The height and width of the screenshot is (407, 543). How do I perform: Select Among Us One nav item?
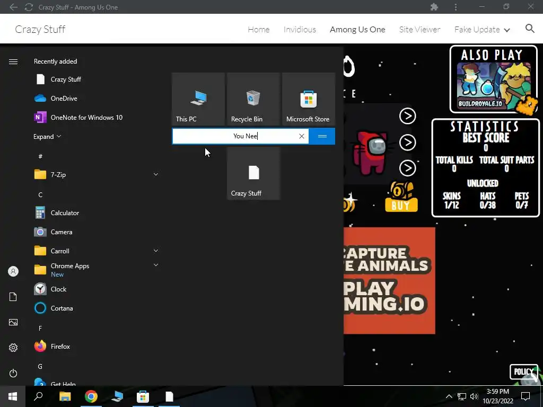pyautogui.click(x=357, y=30)
